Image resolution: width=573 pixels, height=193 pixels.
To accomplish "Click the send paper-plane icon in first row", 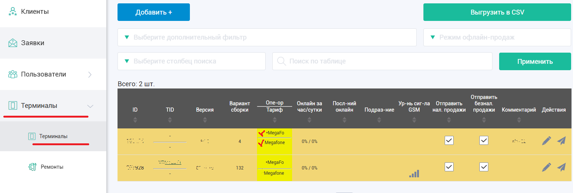I will coord(561,141).
